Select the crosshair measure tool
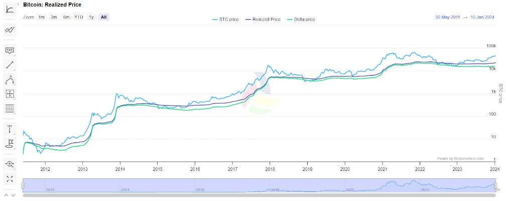Image resolution: width=506 pixels, height=201 pixels. point(10,94)
